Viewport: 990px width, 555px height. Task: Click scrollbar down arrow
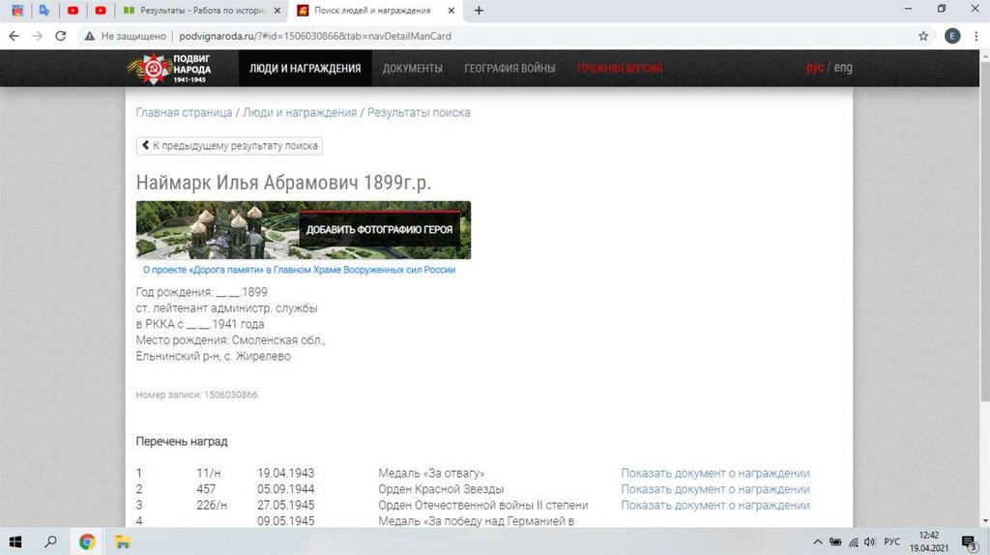pyautogui.click(x=984, y=521)
